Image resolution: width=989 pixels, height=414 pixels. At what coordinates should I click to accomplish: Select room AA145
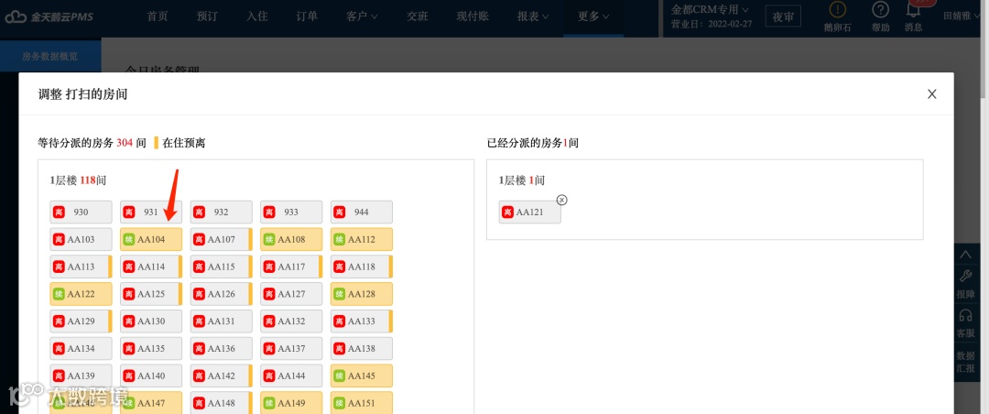click(x=362, y=376)
